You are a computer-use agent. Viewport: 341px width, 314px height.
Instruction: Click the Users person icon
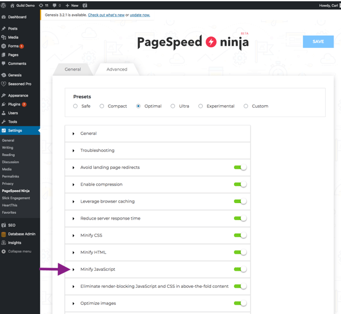[3, 113]
